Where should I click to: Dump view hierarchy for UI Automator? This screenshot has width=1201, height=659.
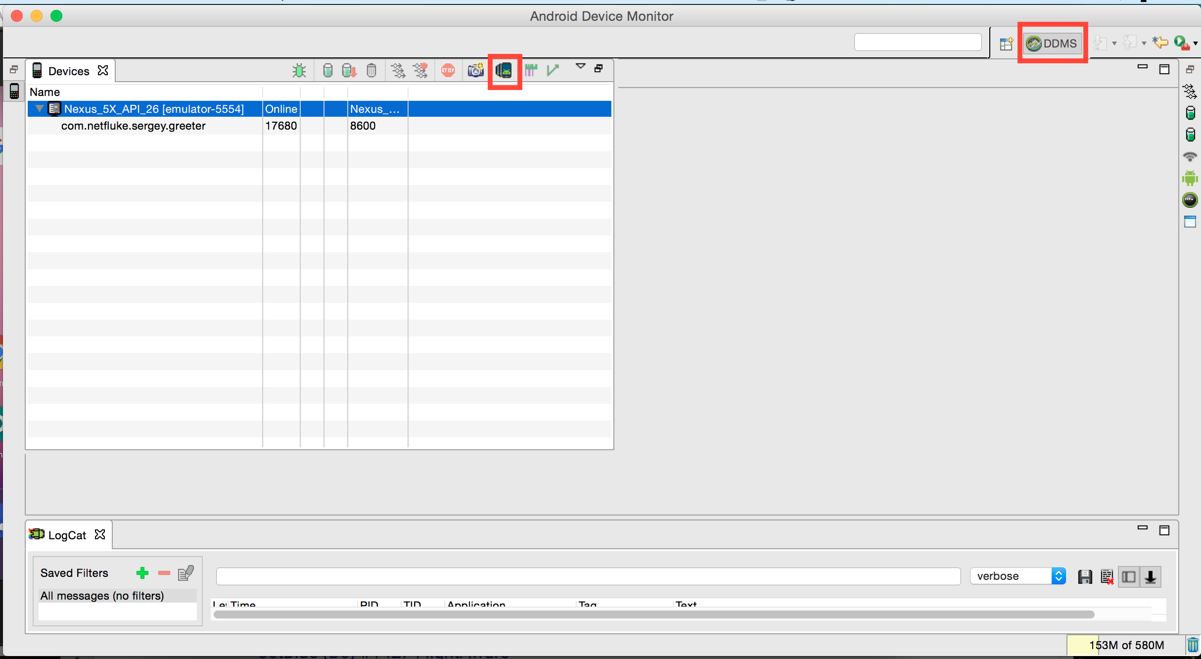point(504,71)
